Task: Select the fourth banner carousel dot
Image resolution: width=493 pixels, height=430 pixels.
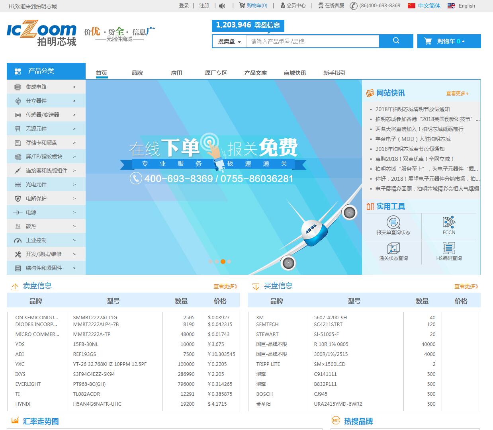Action: click(229, 262)
